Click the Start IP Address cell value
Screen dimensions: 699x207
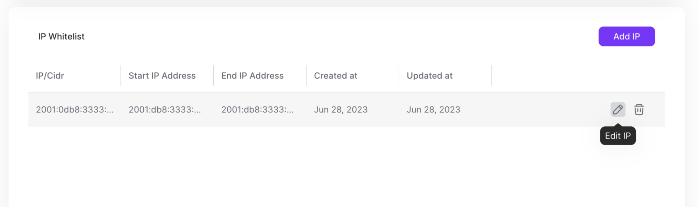tap(165, 109)
